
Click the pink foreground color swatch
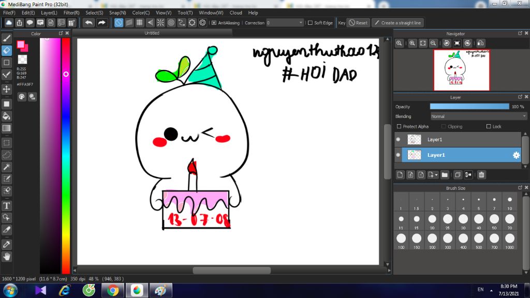[x=21, y=44]
